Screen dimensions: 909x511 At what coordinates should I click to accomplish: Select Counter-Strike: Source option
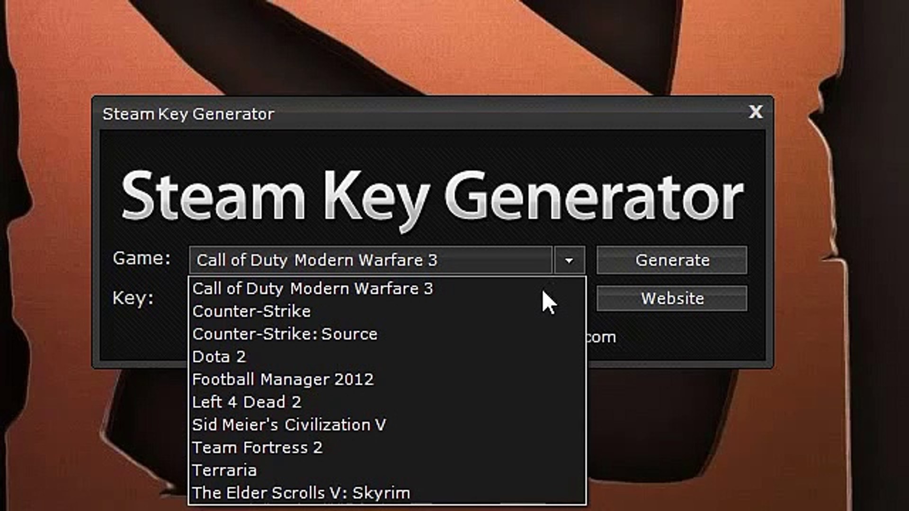pos(285,334)
